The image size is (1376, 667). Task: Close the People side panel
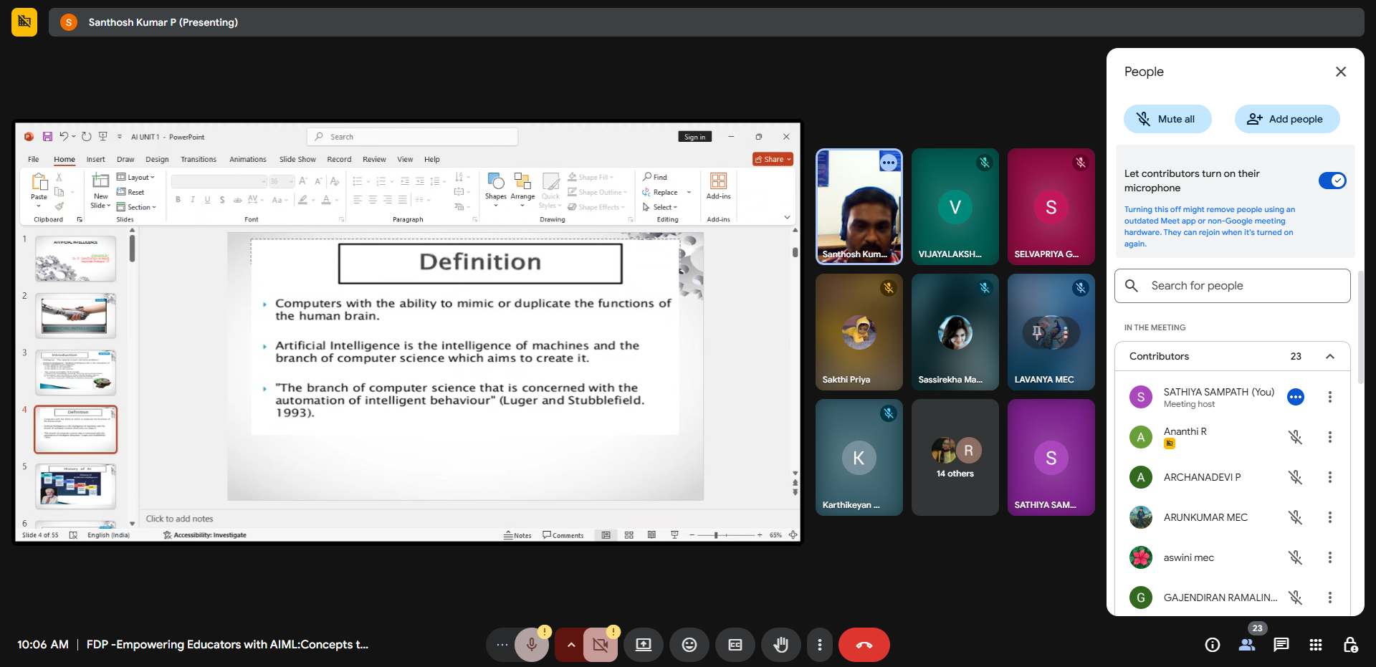click(1341, 72)
